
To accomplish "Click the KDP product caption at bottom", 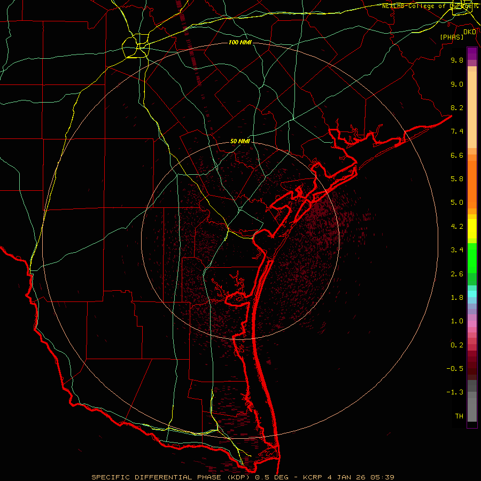I will point(243,477).
